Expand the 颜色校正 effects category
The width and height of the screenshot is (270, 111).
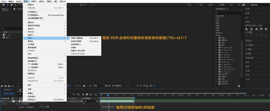pyautogui.click(x=215, y=33)
